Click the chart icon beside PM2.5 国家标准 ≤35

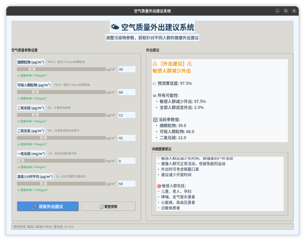18,76
